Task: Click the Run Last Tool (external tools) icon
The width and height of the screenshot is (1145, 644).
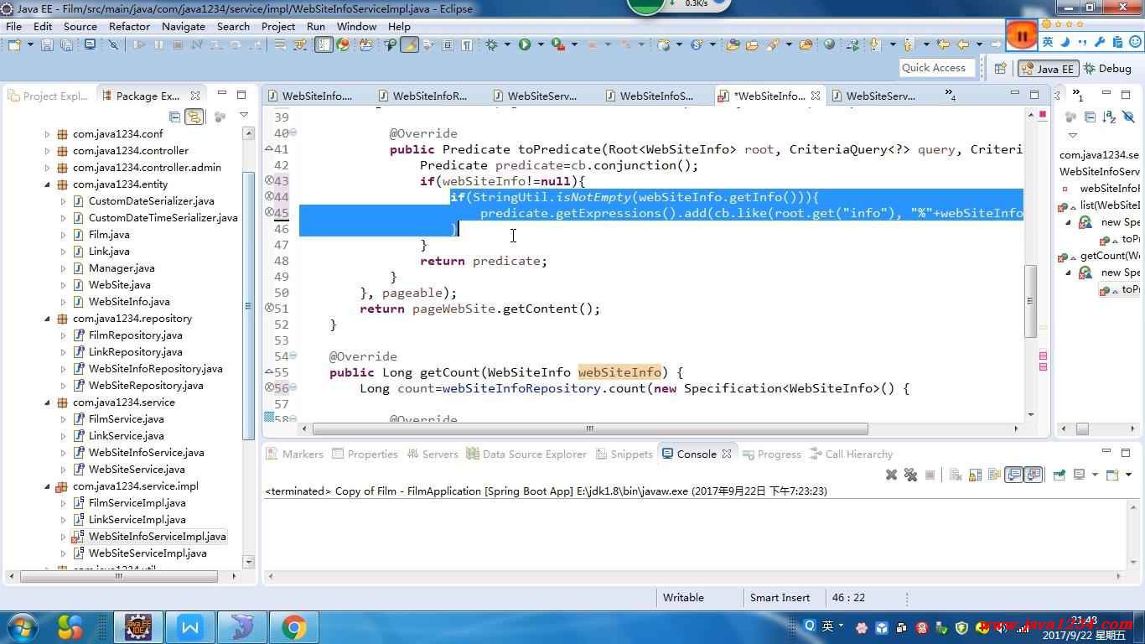Action: pyautogui.click(x=557, y=44)
